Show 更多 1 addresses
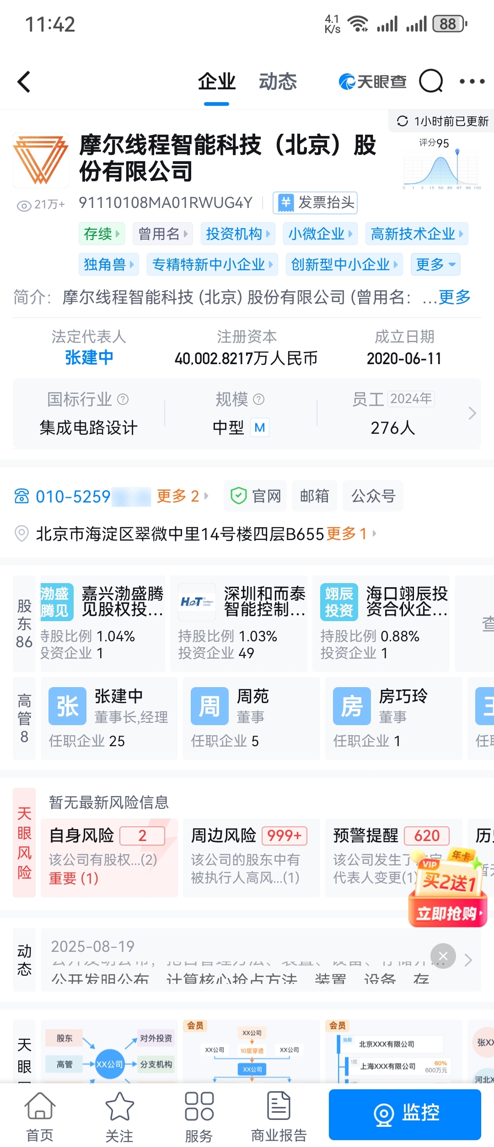The image size is (494, 1147). (351, 534)
